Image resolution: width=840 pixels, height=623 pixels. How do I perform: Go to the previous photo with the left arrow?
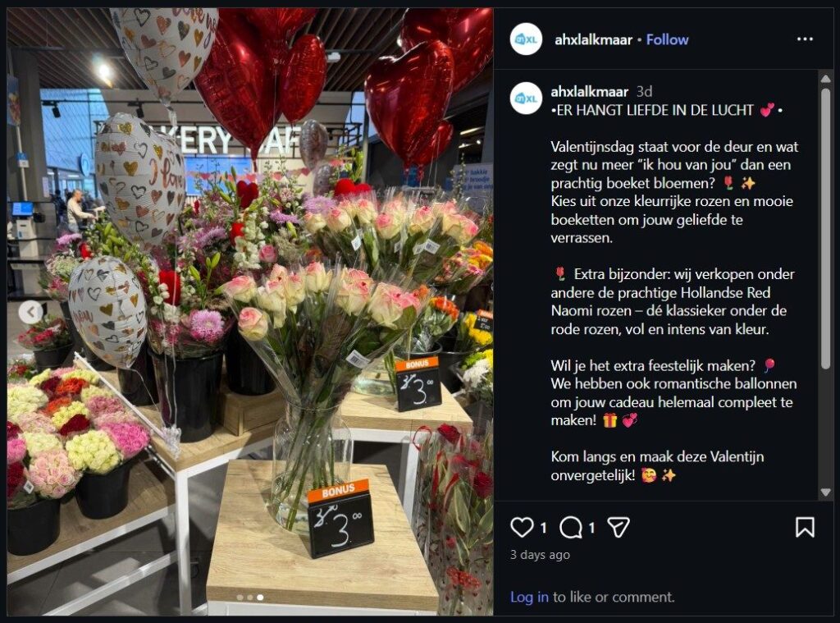tap(31, 312)
